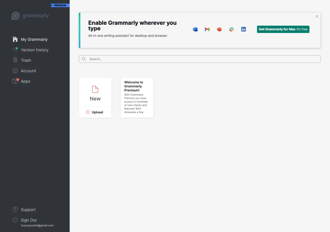Click the Account profile icon
This screenshot has width=330, height=232.
coord(15,71)
